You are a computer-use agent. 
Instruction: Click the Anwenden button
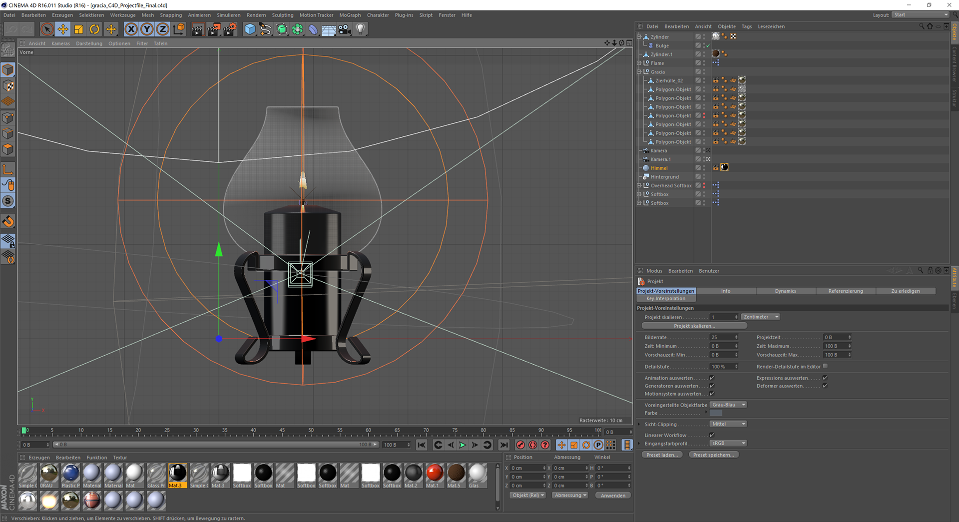613,496
